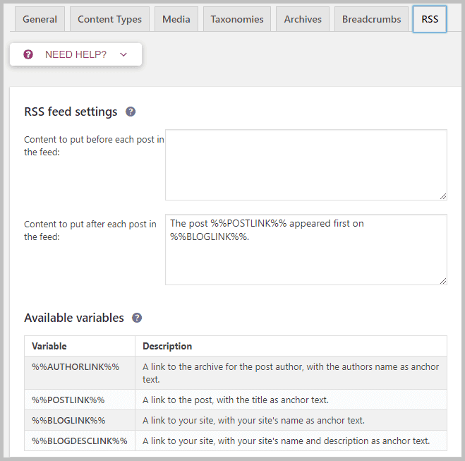Screen dimensions: 465x461
Task: Switch to the Breadcrumbs tab
Action: (x=371, y=19)
